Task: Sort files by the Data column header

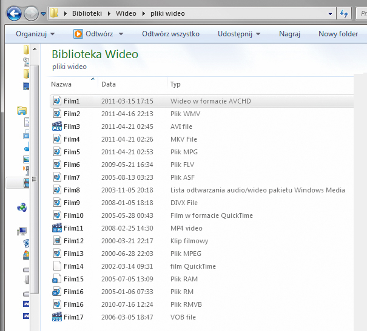Action: click(x=109, y=84)
